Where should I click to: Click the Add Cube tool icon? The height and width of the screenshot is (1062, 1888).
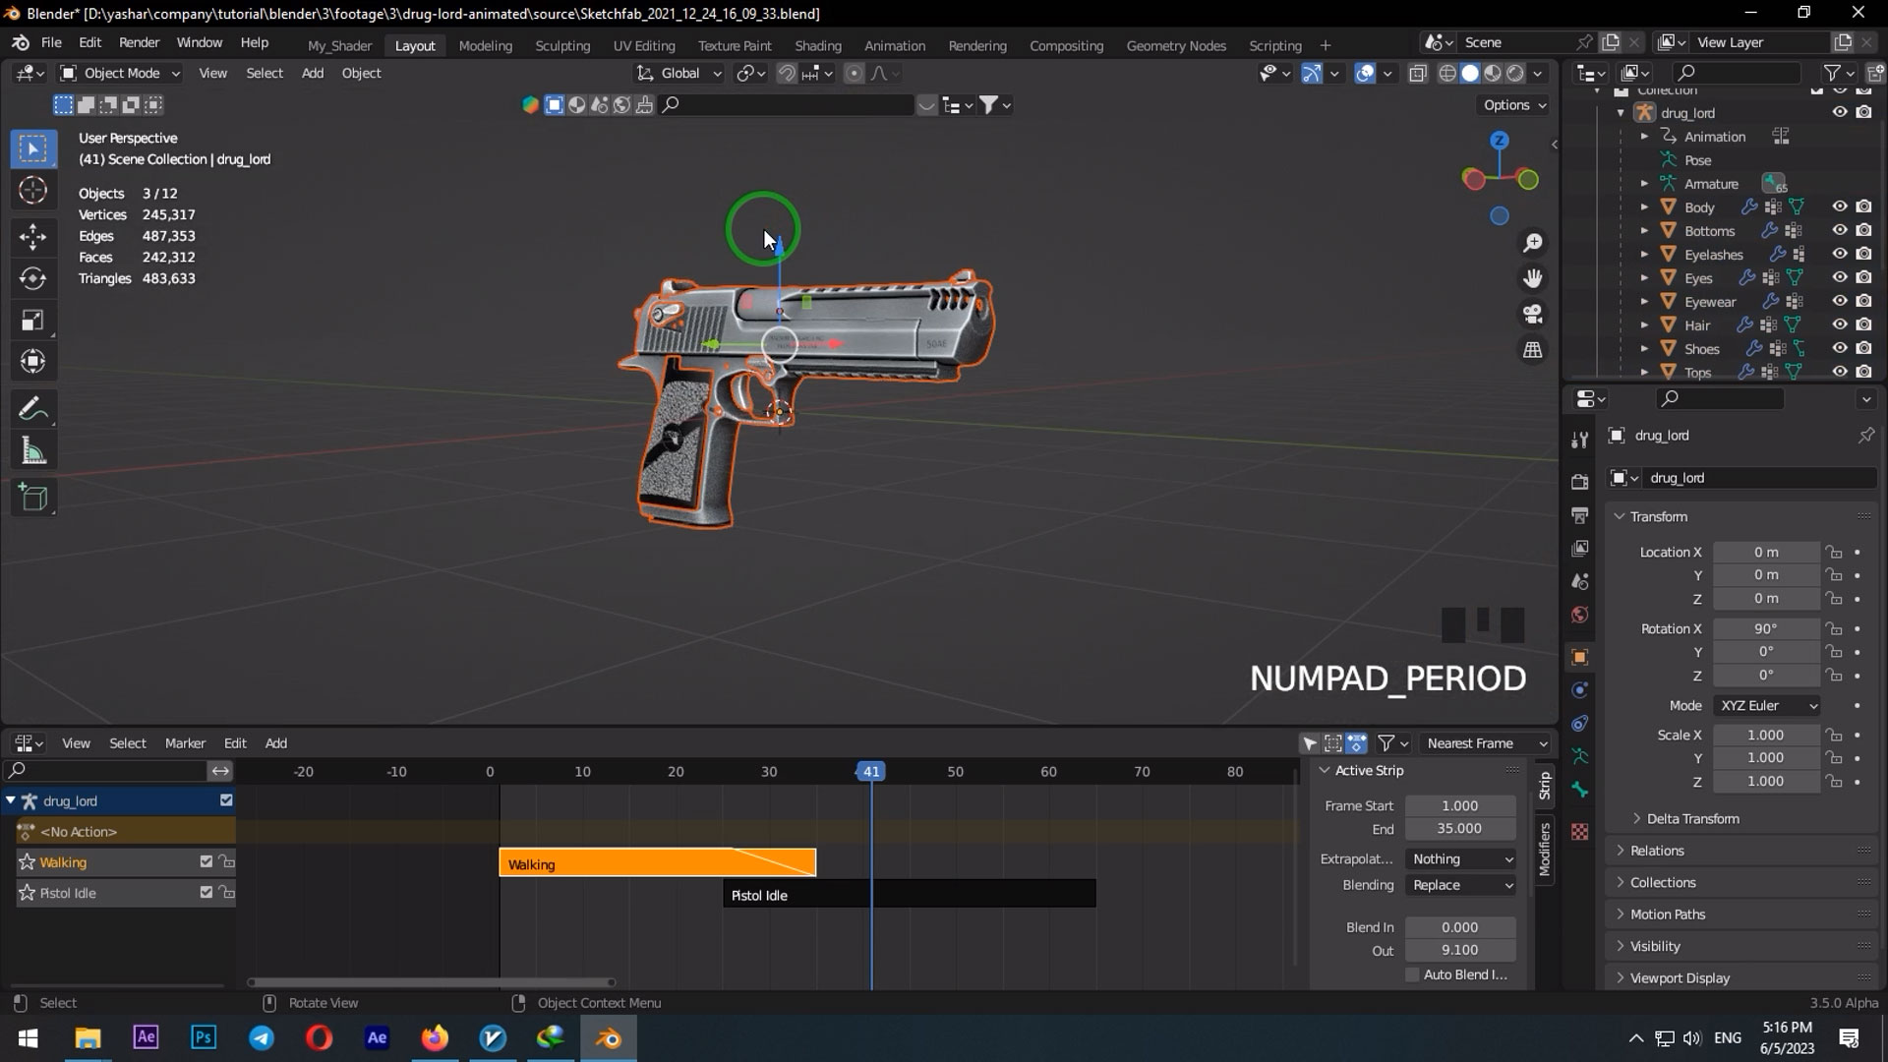[33, 498]
